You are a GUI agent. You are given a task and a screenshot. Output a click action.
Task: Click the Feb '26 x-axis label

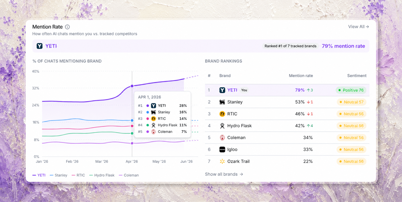(72, 162)
